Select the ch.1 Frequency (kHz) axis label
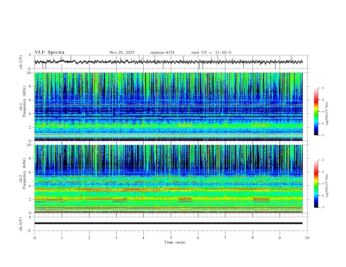This screenshot has height=267, width=346. coord(24,101)
